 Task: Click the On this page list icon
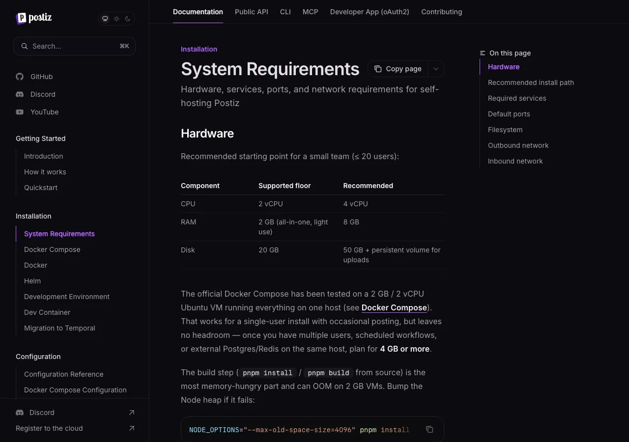pos(483,53)
